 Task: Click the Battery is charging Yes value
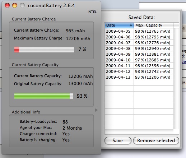click(x=66, y=140)
